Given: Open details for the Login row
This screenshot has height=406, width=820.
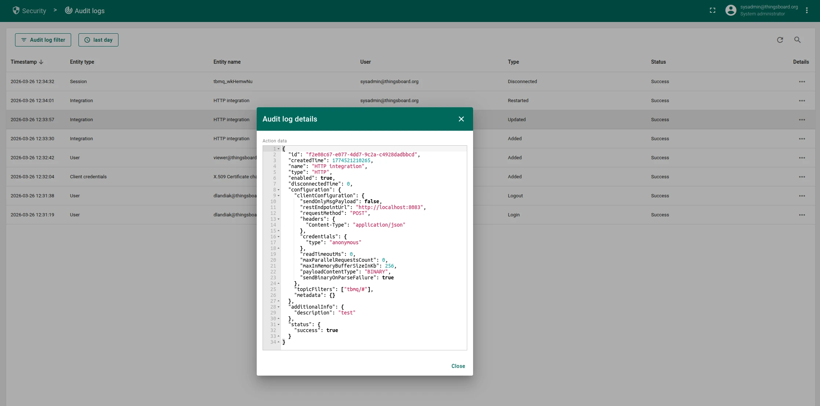Looking at the screenshot, I should tap(802, 215).
